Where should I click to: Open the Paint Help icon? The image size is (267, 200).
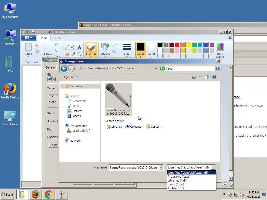coord(230,37)
